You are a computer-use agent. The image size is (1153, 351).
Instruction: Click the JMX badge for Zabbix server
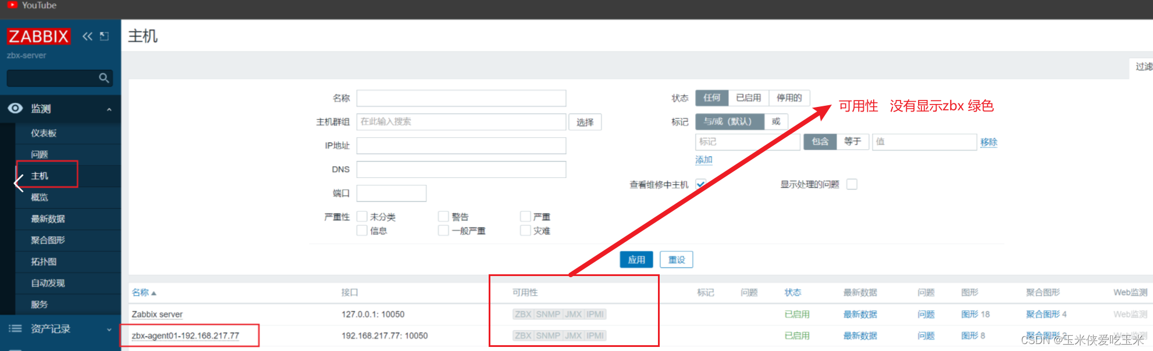point(573,314)
